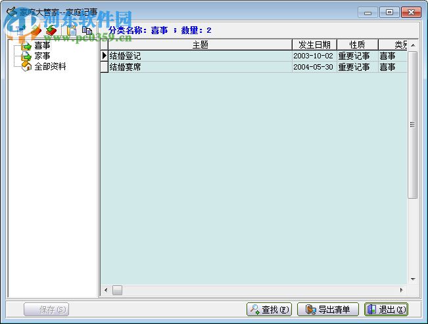Viewport: 428px width, 324px height.
Task: Click the 分类名称 喜事 数量 summary label
Action: pos(160,30)
